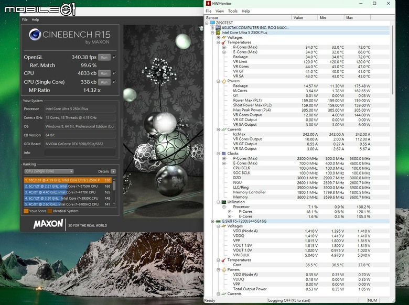409x305 pixels.
Task: Toggle the CPU (Single Core) test checkmark
Action: click(114, 82)
